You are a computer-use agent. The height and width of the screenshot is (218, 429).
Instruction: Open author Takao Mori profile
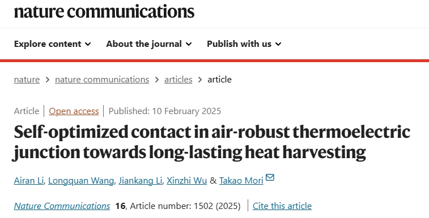point(241,181)
